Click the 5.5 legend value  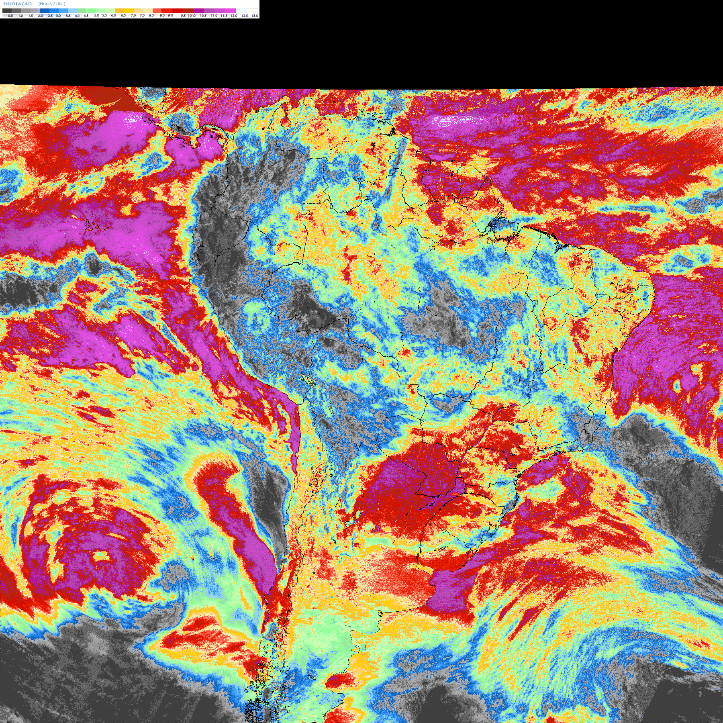pyautogui.click(x=104, y=15)
